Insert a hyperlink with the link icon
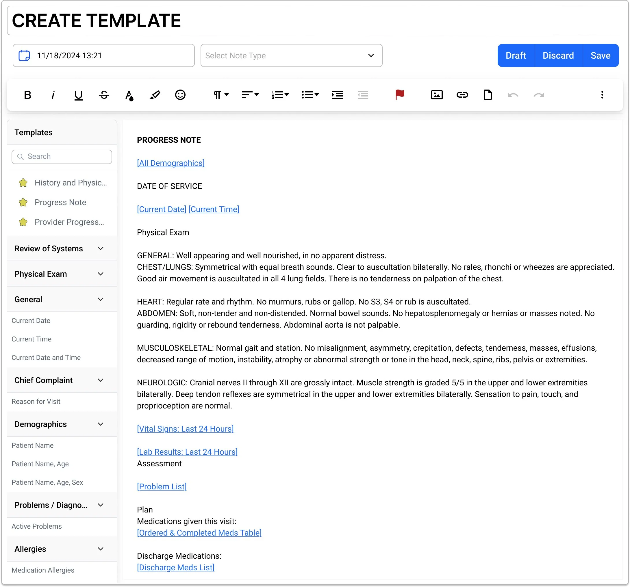Viewport: 630px width, 587px height. pyautogui.click(x=462, y=95)
